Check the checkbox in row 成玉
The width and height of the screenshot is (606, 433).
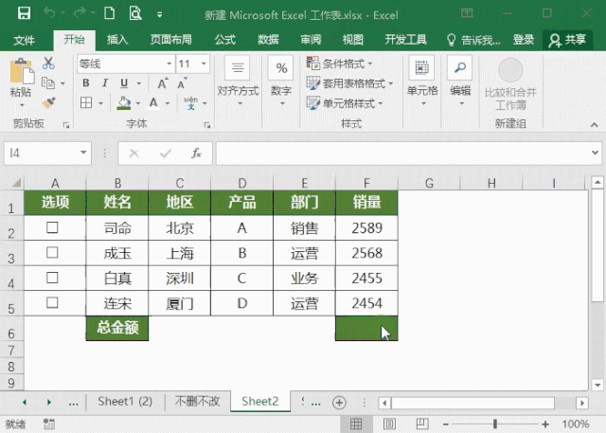tap(52, 252)
